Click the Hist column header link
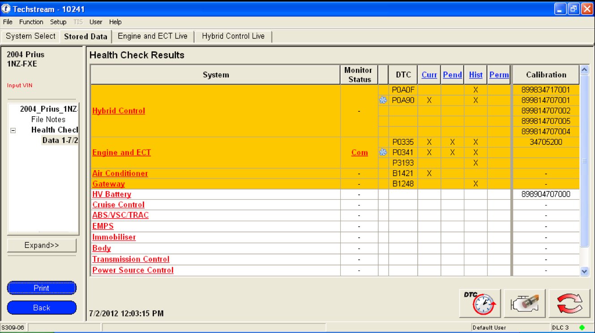 (x=476, y=75)
